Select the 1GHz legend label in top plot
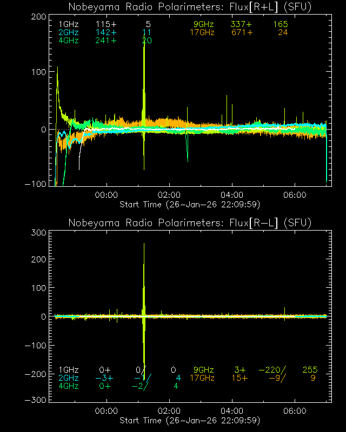 point(68,25)
